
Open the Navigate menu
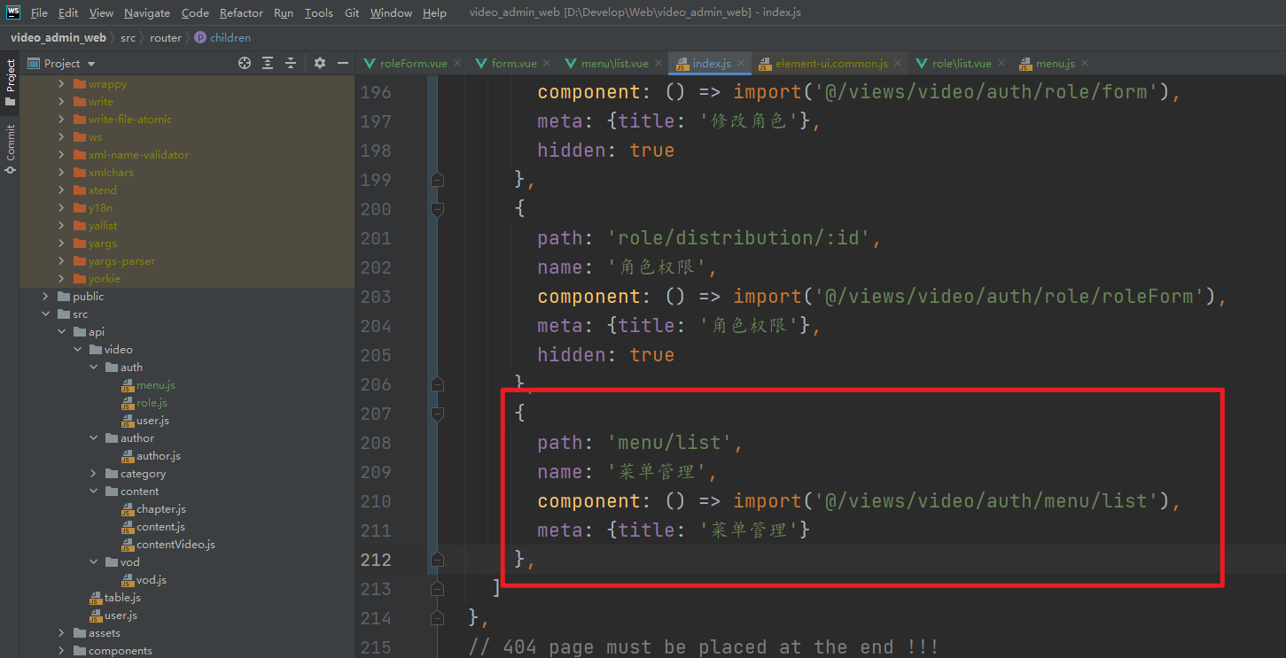pos(147,13)
